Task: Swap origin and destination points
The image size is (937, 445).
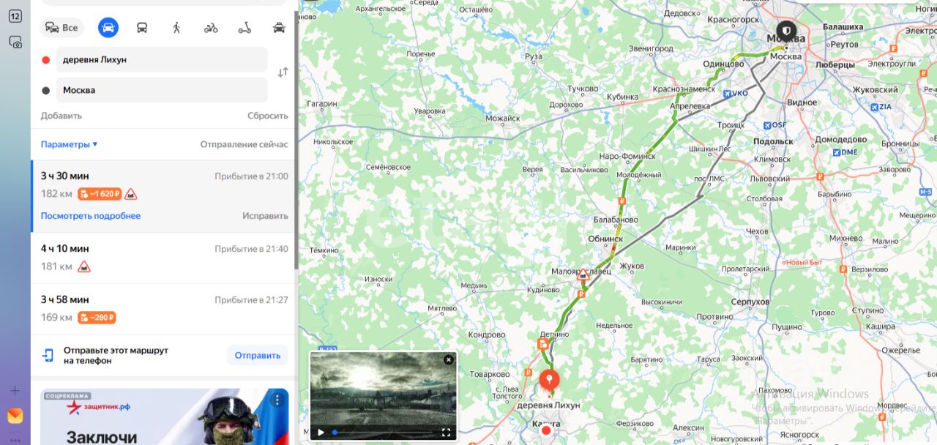Action: [x=283, y=72]
